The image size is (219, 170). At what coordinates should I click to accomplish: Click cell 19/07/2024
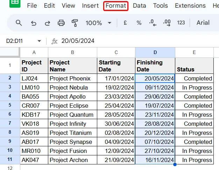point(155,106)
